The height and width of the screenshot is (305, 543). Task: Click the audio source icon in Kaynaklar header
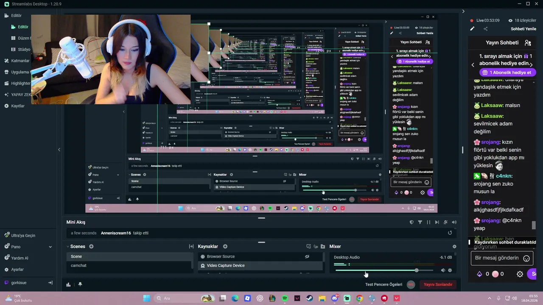click(x=316, y=247)
